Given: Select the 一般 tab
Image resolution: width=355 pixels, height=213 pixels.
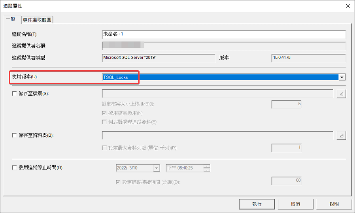Looking at the screenshot, I should [x=11, y=19].
